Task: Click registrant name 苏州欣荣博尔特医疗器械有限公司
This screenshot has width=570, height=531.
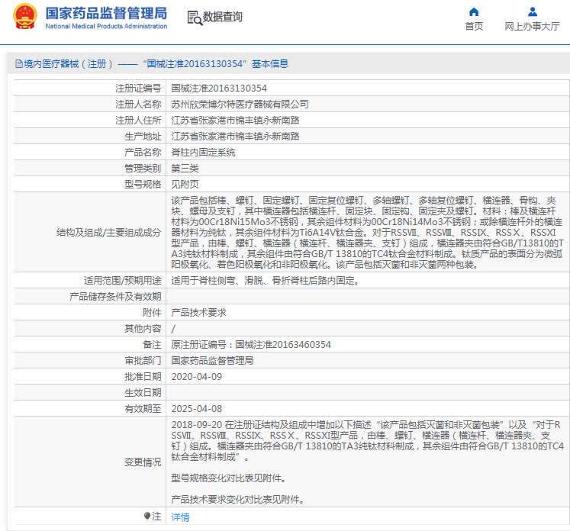Action: pos(240,104)
